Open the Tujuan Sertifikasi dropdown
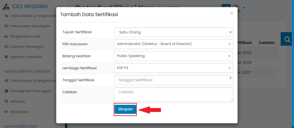 coord(174,32)
